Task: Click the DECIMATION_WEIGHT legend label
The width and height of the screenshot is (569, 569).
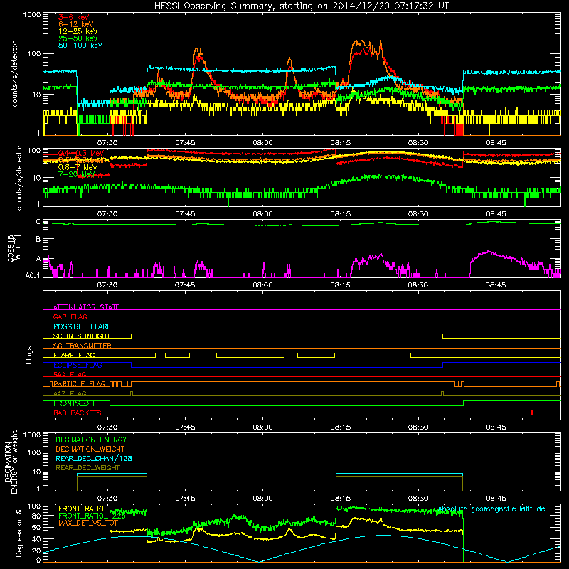Action: (x=90, y=449)
